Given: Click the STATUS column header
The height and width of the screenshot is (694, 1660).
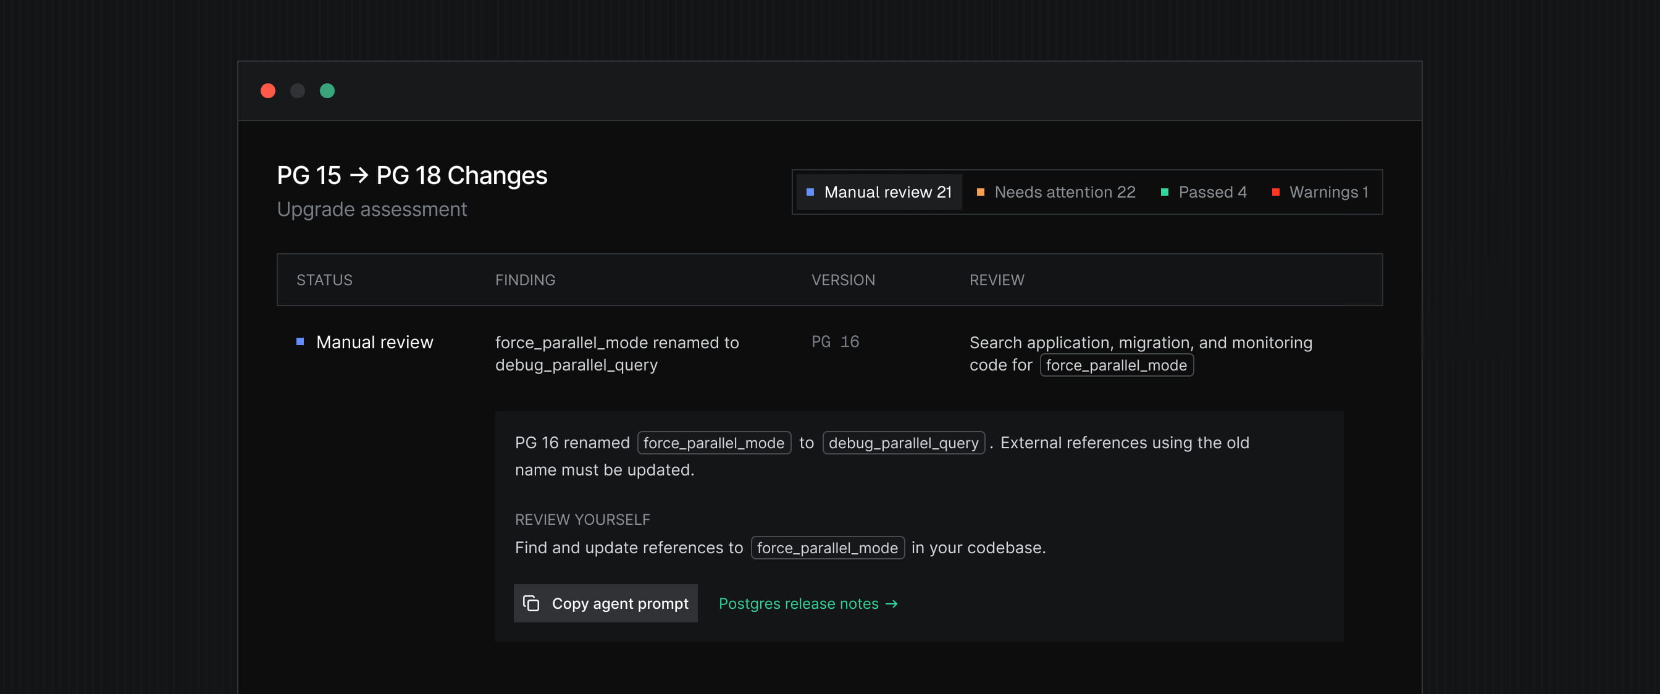Looking at the screenshot, I should click(x=324, y=280).
